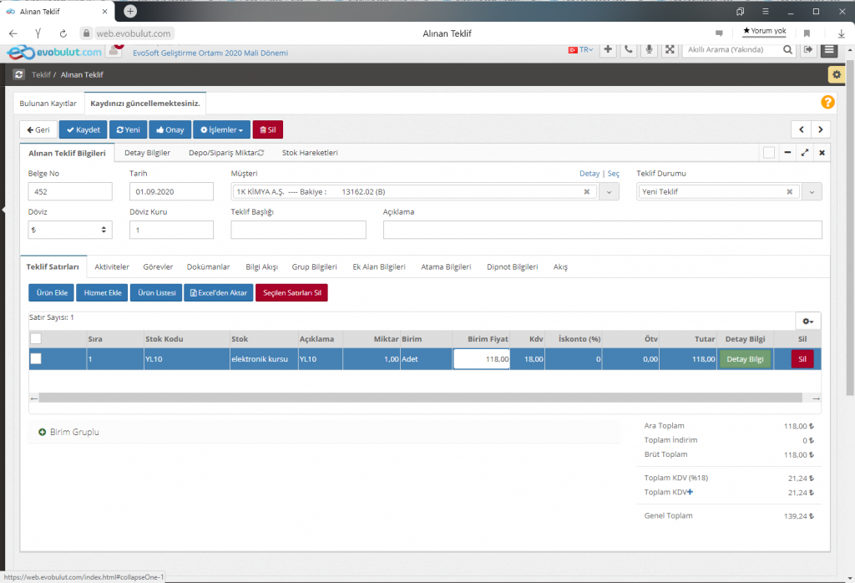855x583 pixels.
Task: Tick the checkbox on row 1 YL10
Action: tap(36, 359)
